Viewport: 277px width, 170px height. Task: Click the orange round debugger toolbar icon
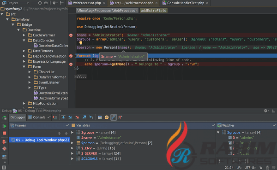(107, 117)
